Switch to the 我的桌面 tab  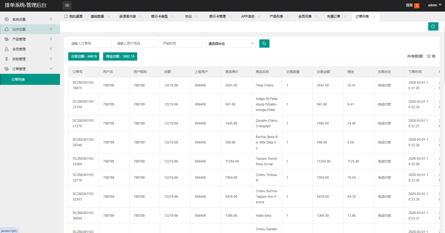tap(73, 17)
